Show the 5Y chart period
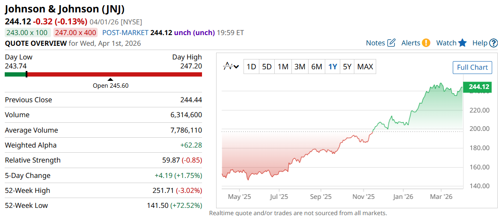The height and width of the screenshot is (216, 502). coord(347,67)
